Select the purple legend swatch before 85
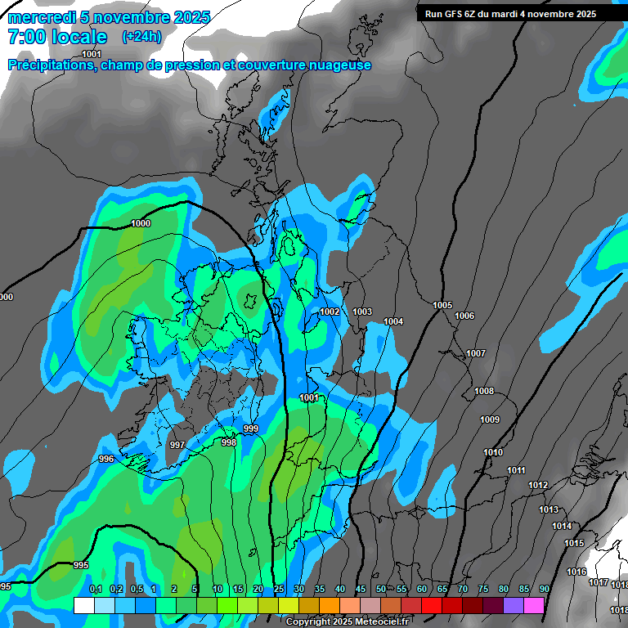Viewport: 628px width, 628px height. click(x=514, y=605)
